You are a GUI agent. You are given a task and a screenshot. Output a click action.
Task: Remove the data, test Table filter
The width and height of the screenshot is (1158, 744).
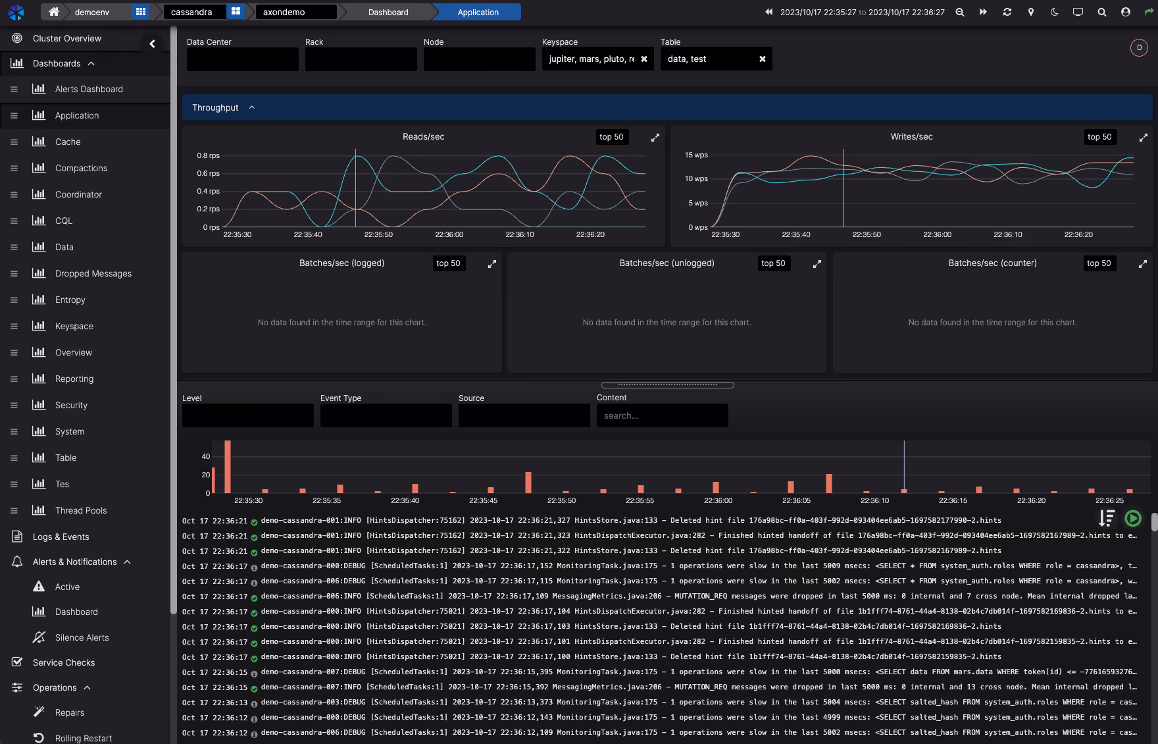tap(763, 59)
